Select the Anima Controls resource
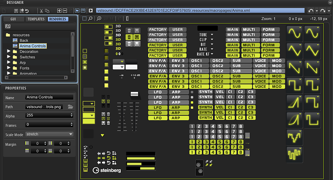The image size is (333, 180). (x=33, y=46)
